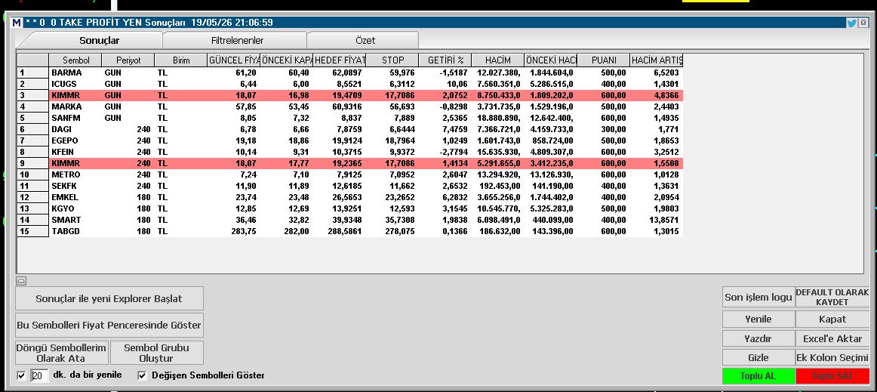
Task: Select the DAGI symbol cell
Action: (x=75, y=129)
